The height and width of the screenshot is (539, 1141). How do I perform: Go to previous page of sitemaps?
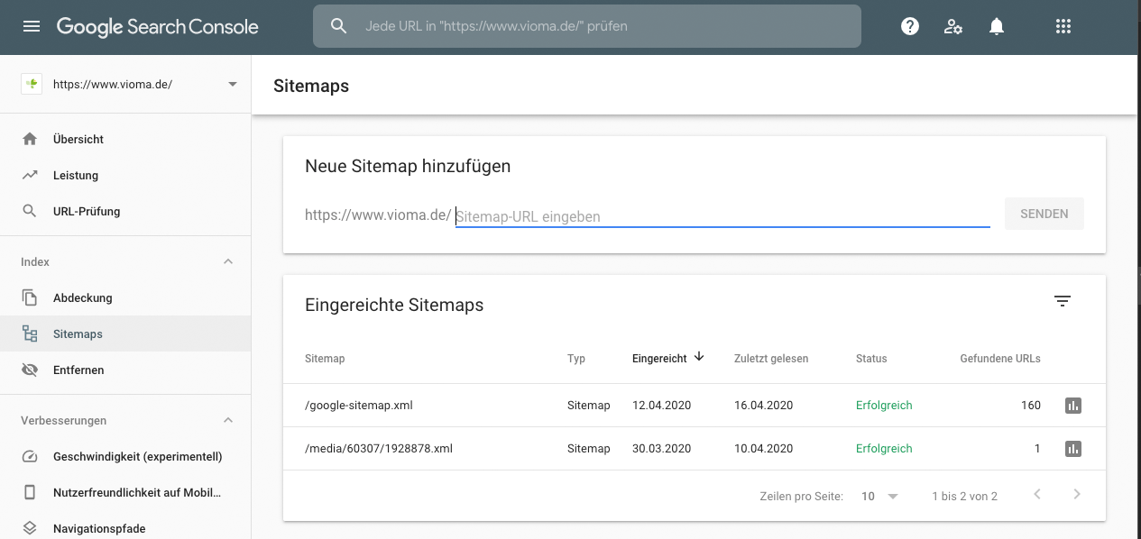tap(1037, 494)
